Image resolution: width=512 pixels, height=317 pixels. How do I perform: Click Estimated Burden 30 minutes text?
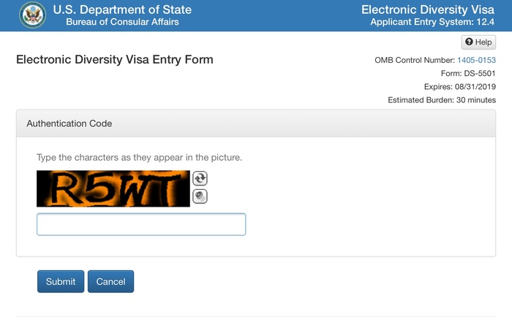(442, 100)
